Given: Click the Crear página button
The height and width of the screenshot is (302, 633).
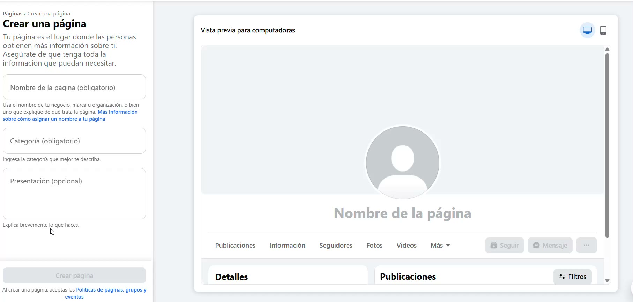Looking at the screenshot, I should (74, 275).
